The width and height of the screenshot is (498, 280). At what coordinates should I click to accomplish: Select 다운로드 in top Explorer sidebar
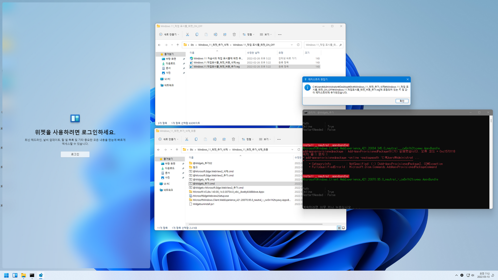170,64
